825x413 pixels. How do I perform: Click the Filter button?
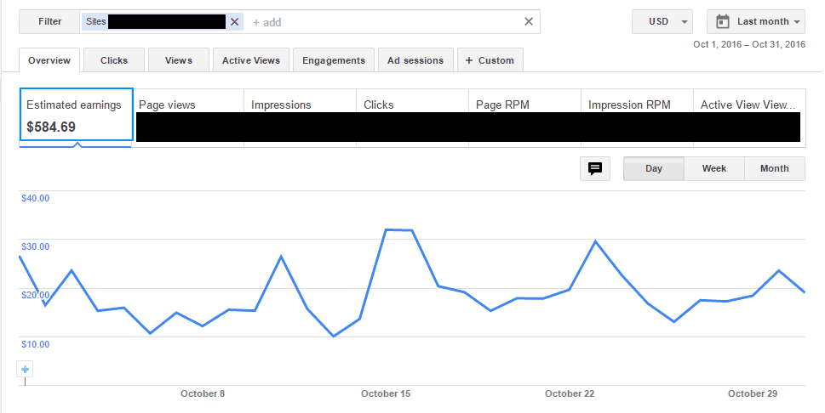coord(49,21)
